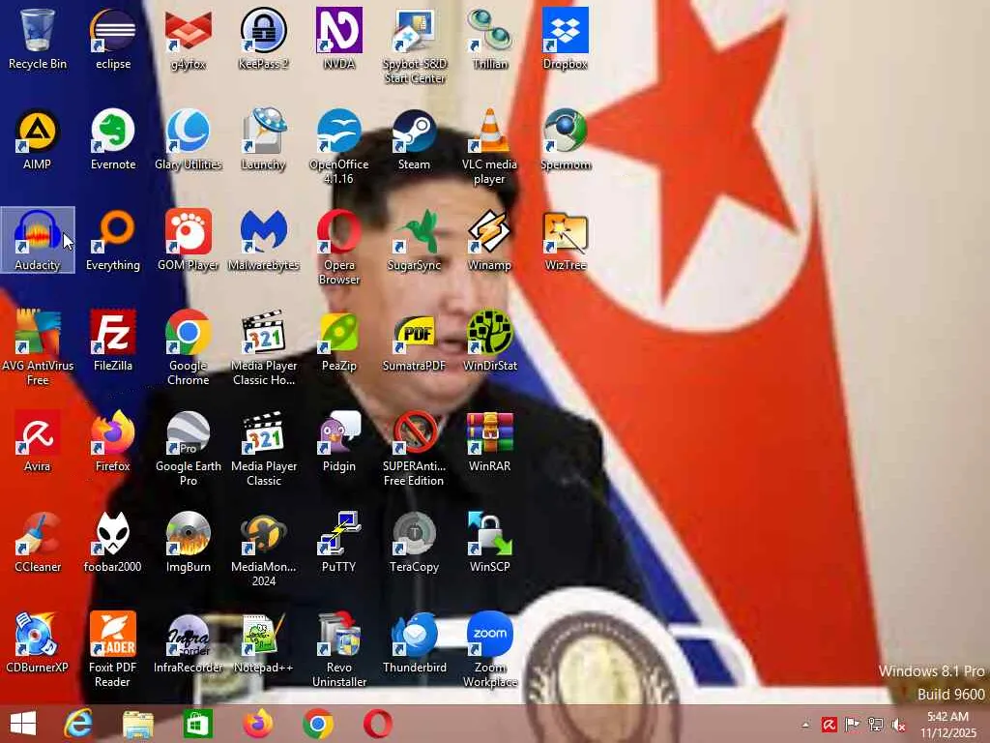Open the Windows Start button
The width and height of the screenshot is (990, 743).
[23, 724]
